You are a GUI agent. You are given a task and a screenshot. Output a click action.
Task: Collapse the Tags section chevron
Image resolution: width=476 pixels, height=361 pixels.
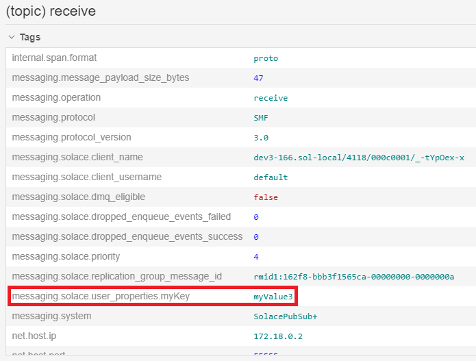click(x=11, y=37)
